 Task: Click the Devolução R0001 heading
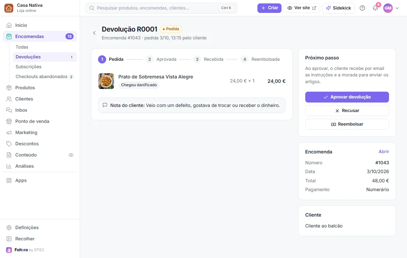point(130,29)
